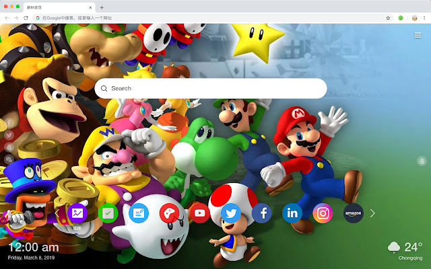Open the Amazon shortcut

354,213
